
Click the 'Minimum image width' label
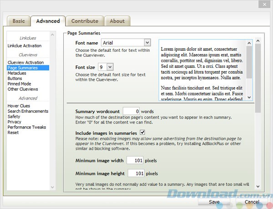point(99,160)
